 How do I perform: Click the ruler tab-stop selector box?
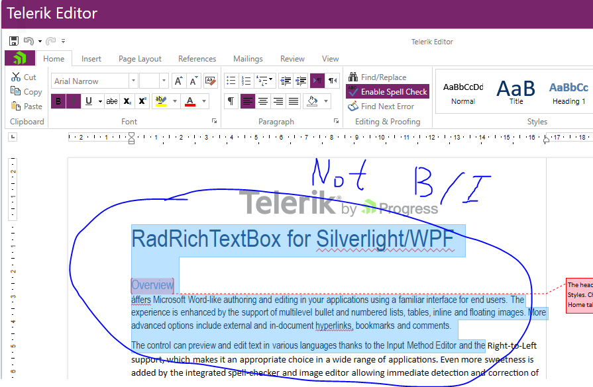tap(13, 137)
